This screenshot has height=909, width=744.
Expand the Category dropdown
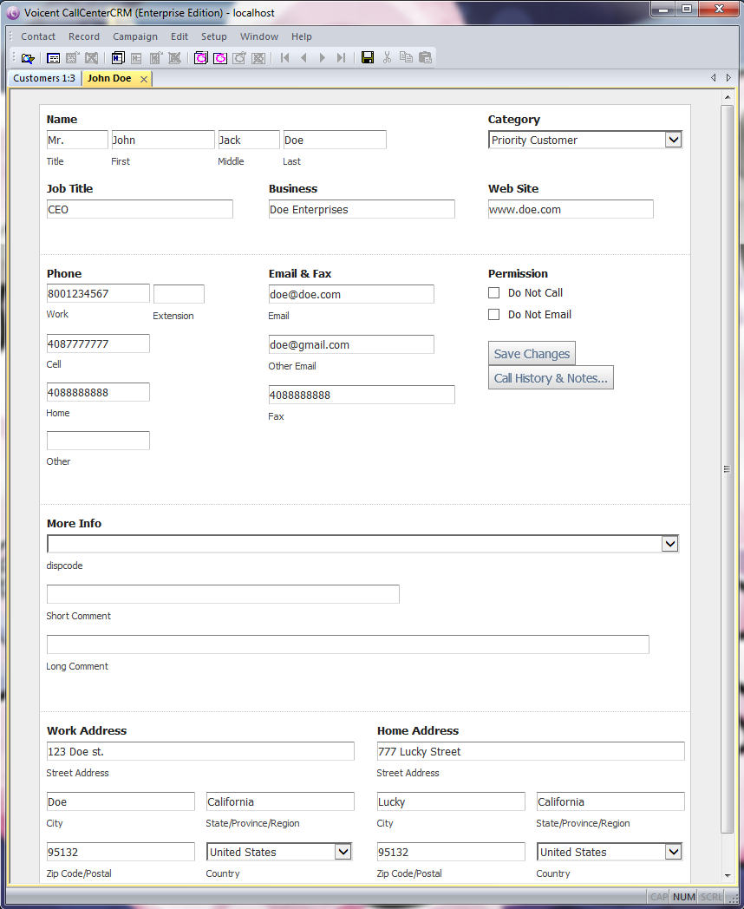(673, 140)
